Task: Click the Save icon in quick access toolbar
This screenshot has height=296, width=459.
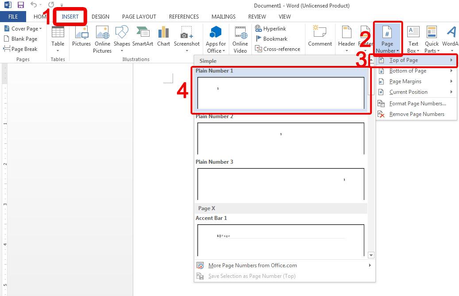Action: (20, 5)
